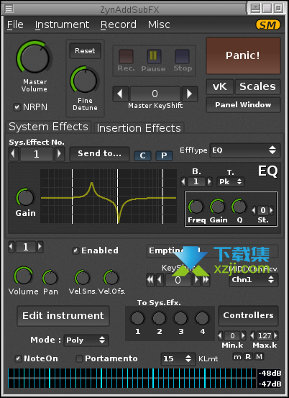Image resolution: width=289 pixels, height=398 pixels.
Task: Click the small m key button
Action: 237,357
